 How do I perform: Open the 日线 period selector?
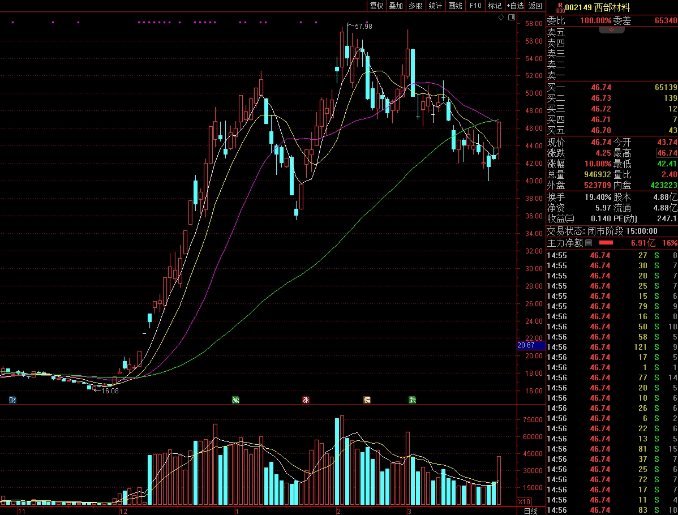coord(530,510)
